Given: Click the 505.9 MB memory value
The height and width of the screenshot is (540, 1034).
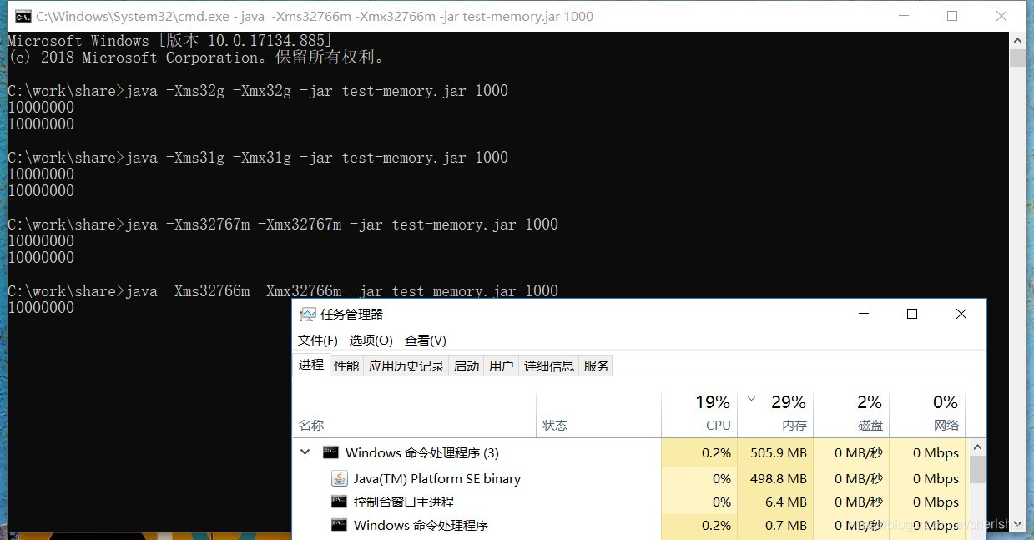Looking at the screenshot, I should [779, 452].
